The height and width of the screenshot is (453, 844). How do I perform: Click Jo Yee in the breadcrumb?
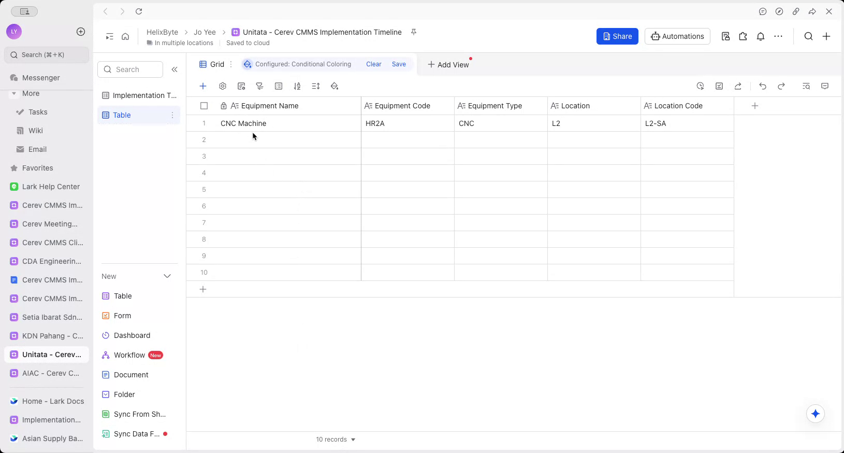coord(205,32)
